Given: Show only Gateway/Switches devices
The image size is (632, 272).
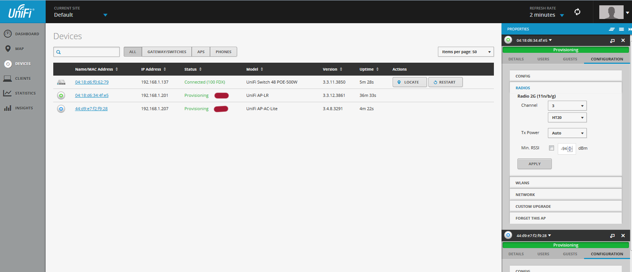Looking at the screenshot, I should point(167,52).
